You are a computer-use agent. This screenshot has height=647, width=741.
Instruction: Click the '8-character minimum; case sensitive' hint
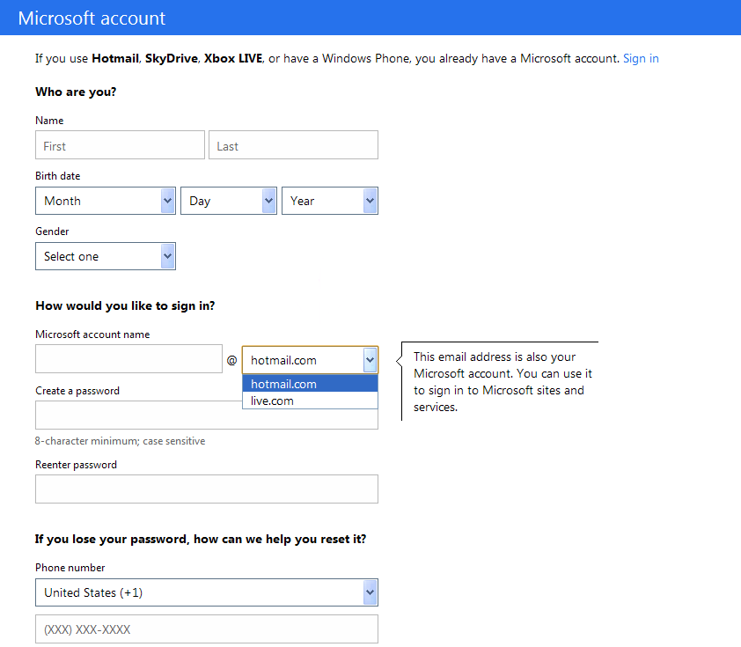point(120,441)
